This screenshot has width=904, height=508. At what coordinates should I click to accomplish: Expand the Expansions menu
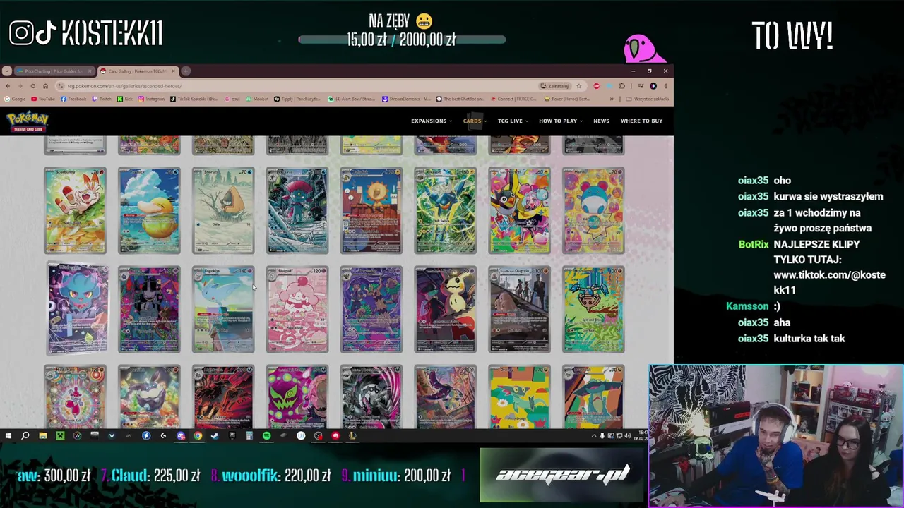click(x=432, y=121)
